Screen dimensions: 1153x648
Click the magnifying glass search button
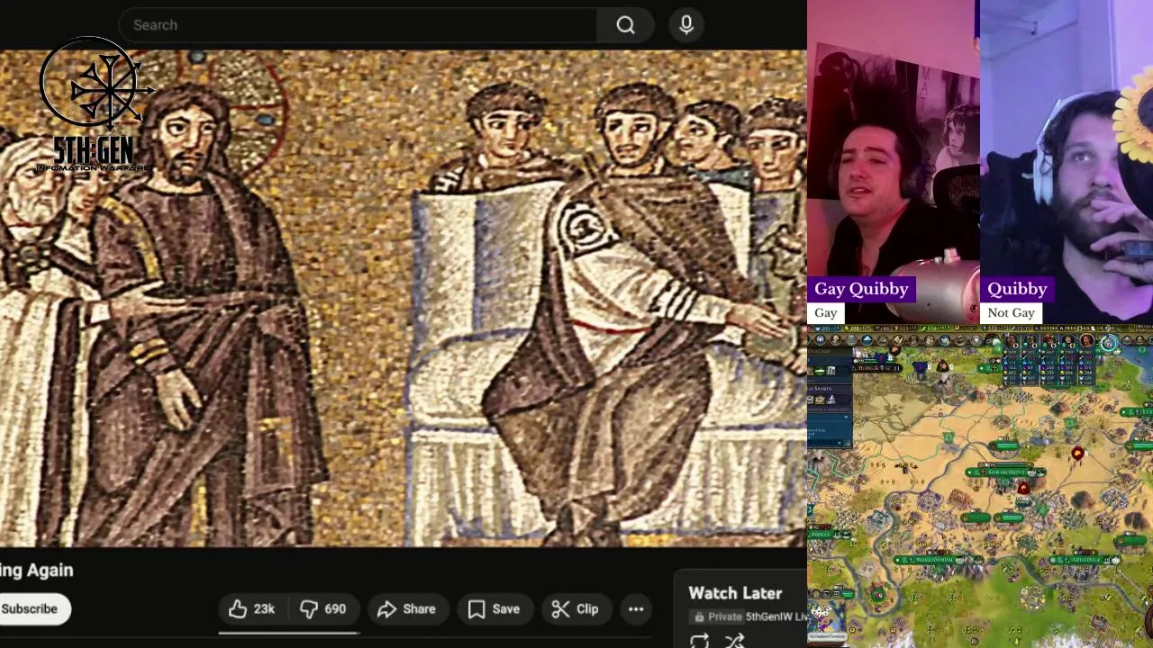click(x=626, y=25)
